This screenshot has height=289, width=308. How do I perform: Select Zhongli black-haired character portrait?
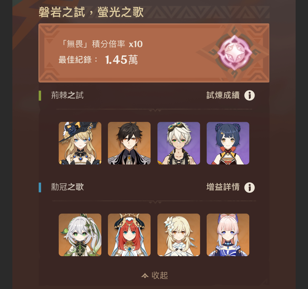pyautogui.click(x=129, y=143)
